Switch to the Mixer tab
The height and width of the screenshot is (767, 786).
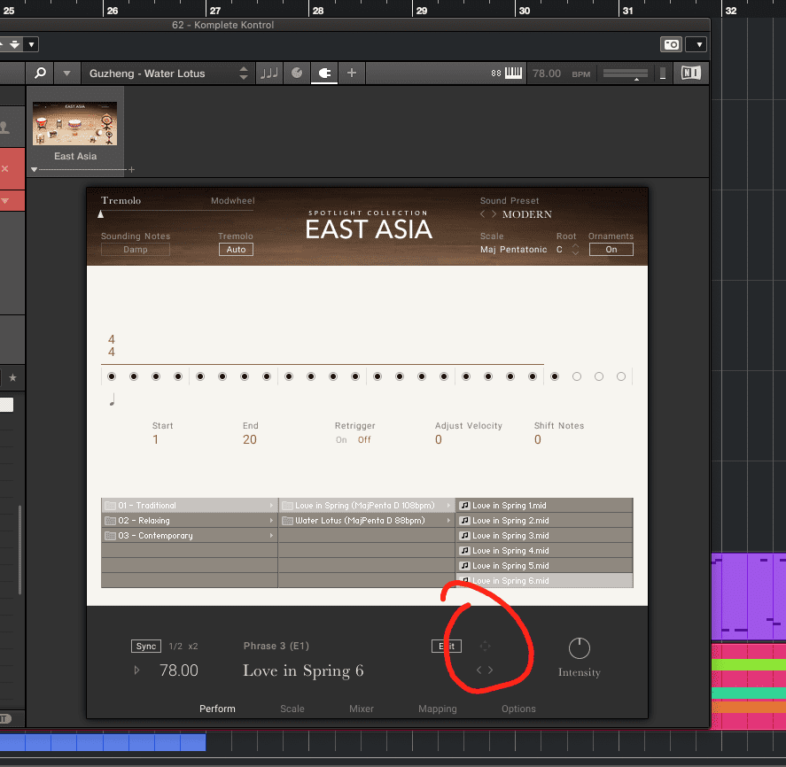(362, 709)
